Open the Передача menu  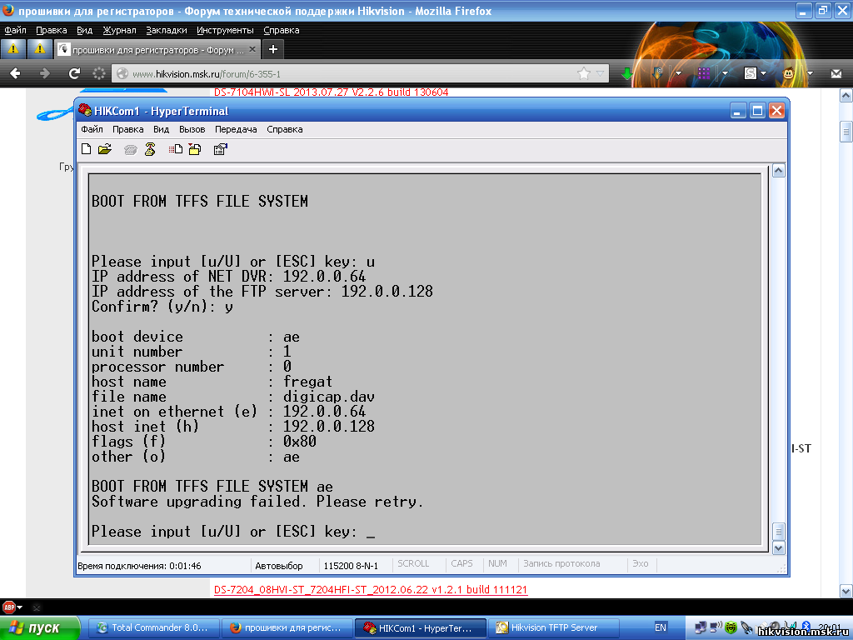click(236, 129)
